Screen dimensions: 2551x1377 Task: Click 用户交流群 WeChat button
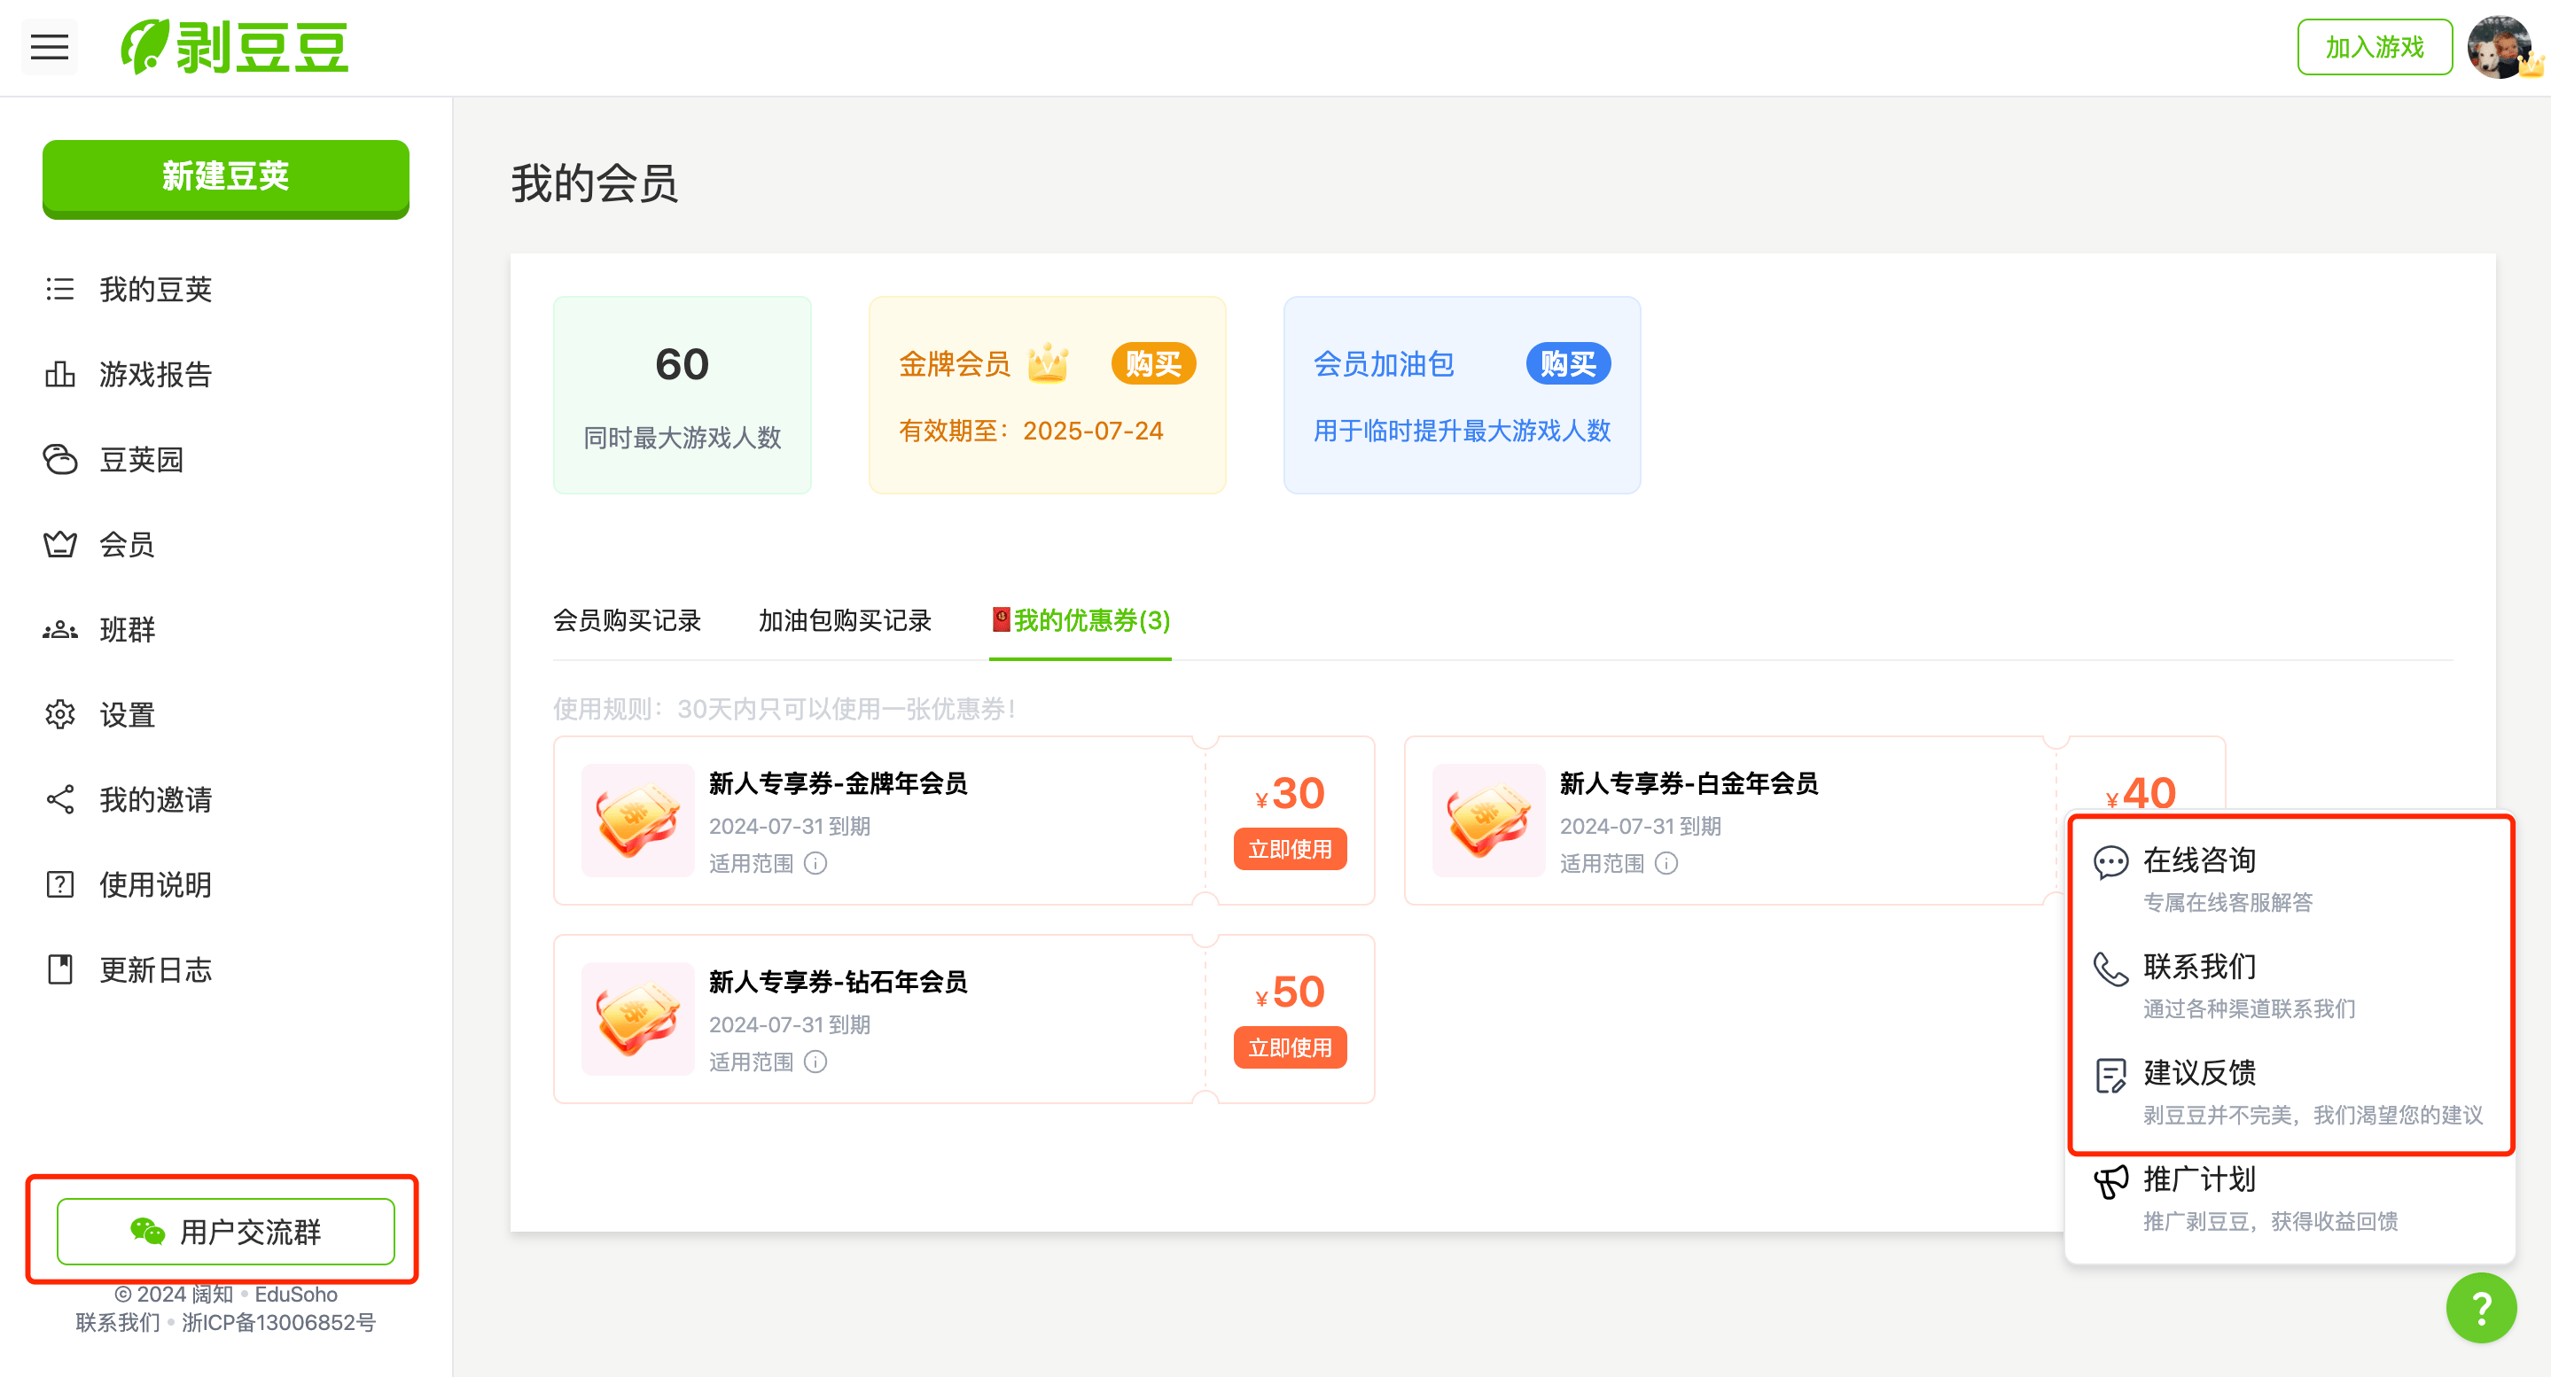226,1231
